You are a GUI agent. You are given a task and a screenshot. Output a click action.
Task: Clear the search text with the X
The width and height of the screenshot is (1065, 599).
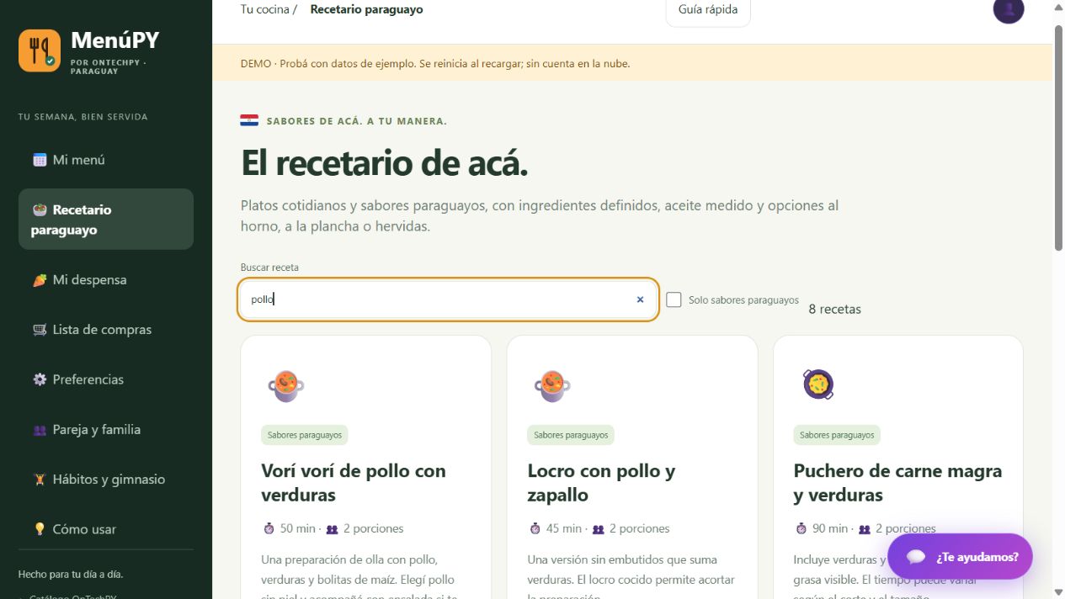640,299
